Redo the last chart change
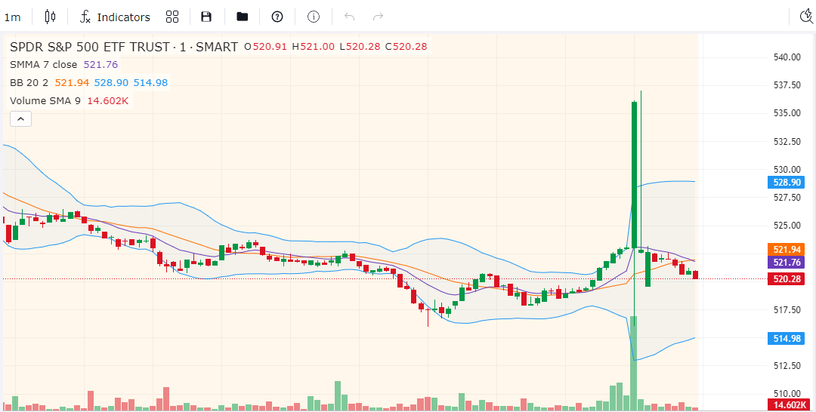Viewport: 816px width, 412px height. pos(379,17)
